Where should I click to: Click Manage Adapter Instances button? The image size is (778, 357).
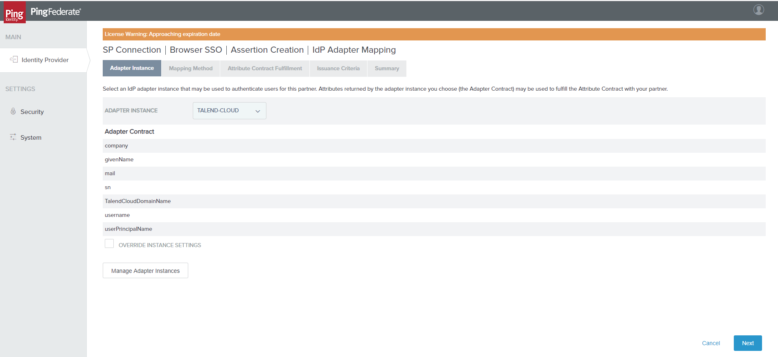(145, 270)
